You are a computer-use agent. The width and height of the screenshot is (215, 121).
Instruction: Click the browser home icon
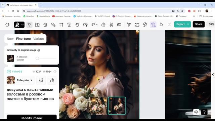coord(18,11)
